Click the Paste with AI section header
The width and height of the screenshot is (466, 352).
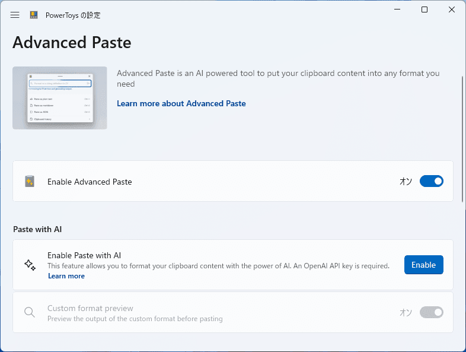pos(37,229)
